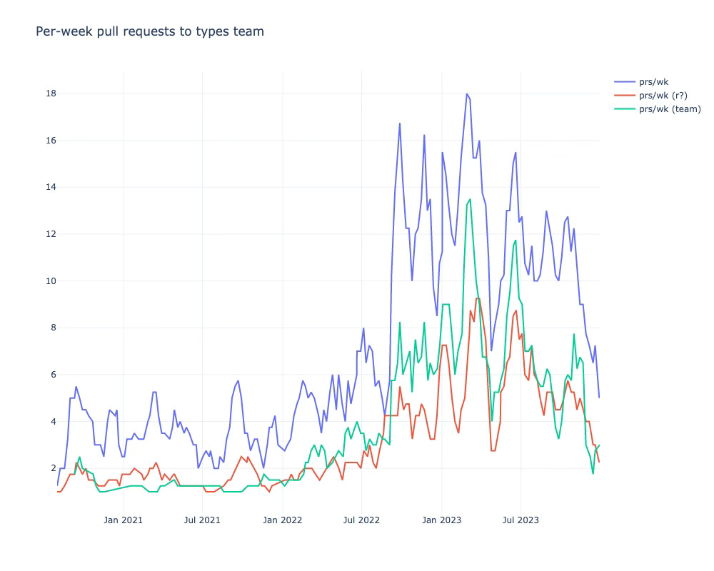Image resolution: width=714 pixels, height=571 pixels.
Task: Click the 'Jan 2021' x-axis label
Action: pos(123,520)
